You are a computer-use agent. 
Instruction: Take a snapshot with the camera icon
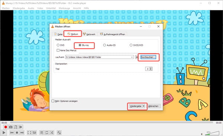pyautogui.click(x=11, y=127)
